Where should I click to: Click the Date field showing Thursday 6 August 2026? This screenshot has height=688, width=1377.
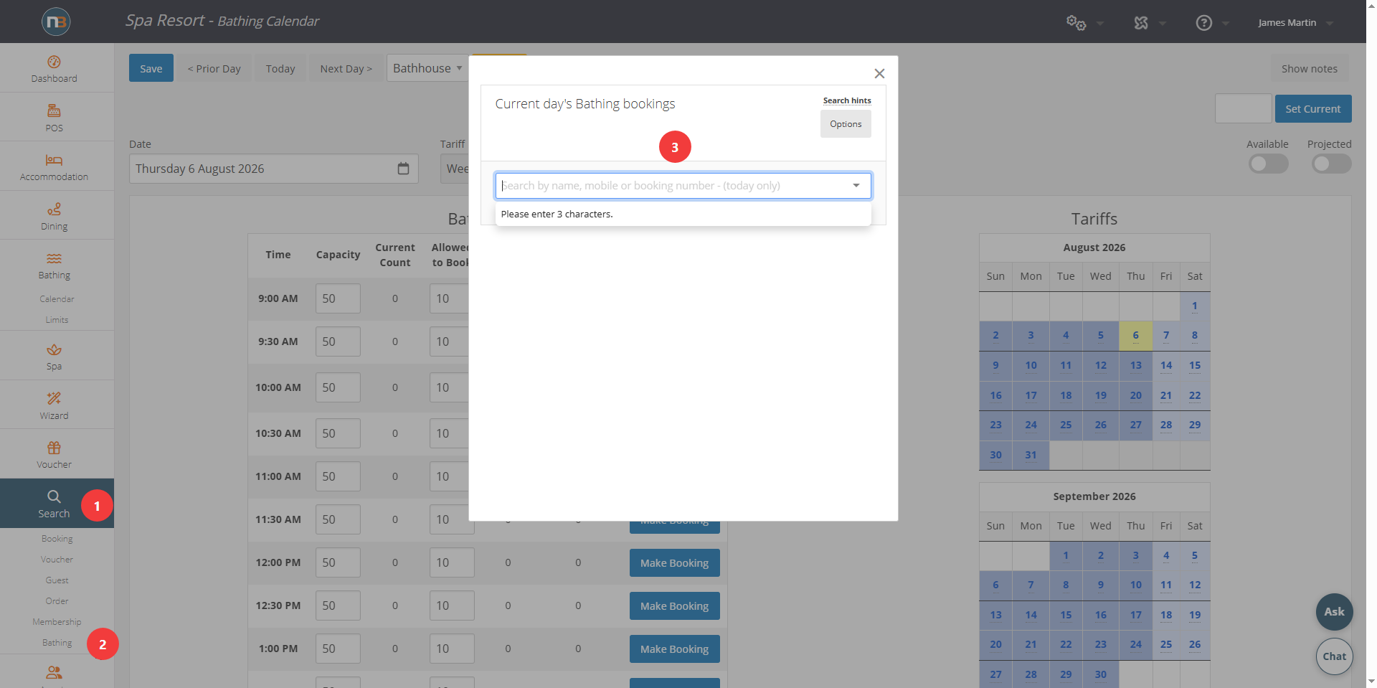274,169
